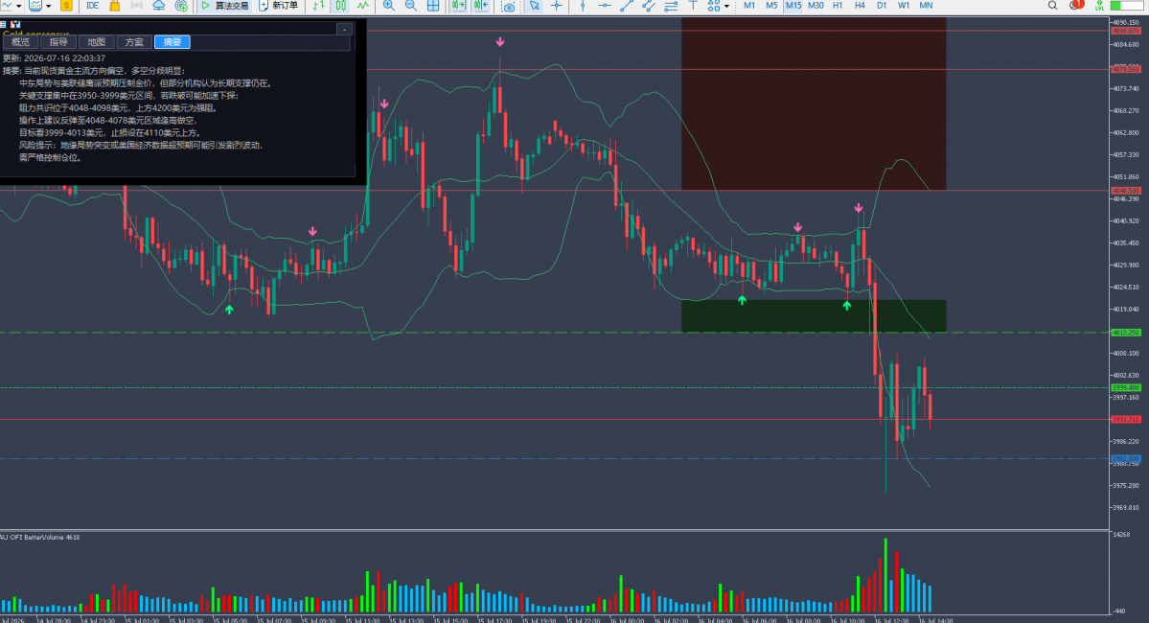Image resolution: width=1149 pixels, height=623 pixels.
Task: Open the 概览 tab in panel
Action: pyautogui.click(x=20, y=42)
